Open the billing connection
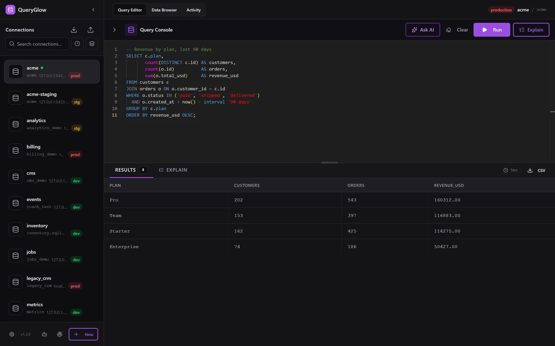Viewport: 555px width, 346px height. [52, 151]
